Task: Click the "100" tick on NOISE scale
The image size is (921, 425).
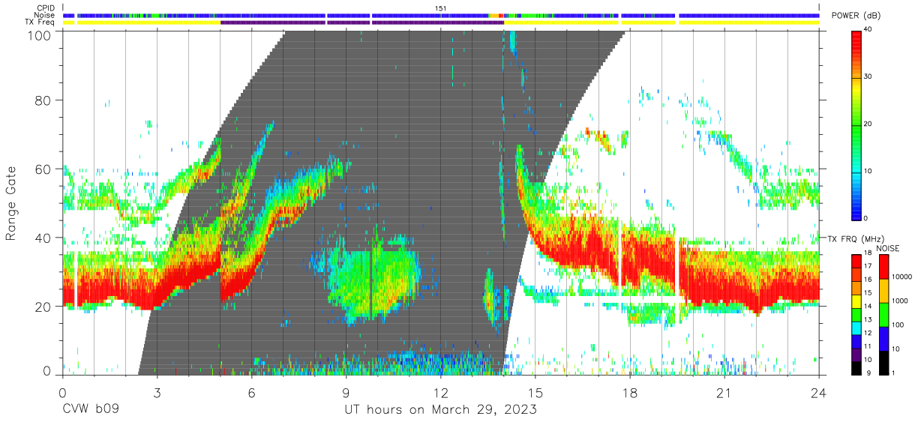Action: pos(899,326)
